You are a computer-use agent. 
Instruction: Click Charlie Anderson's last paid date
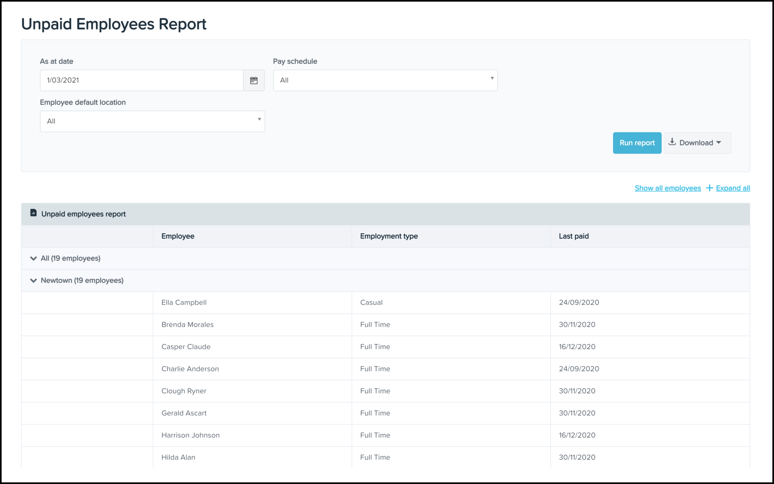pos(578,369)
